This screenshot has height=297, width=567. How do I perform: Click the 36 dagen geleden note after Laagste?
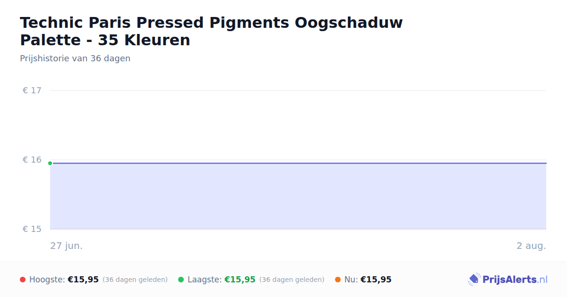click(292, 280)
